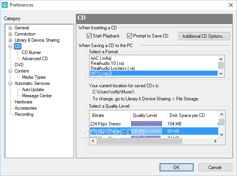Confirm settings with the OK button
237x176 pixels.
pos(176,167)
